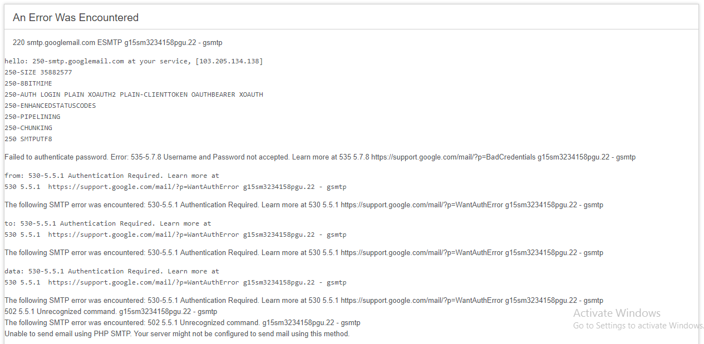Click the IP address 103.205.134.138

[x=229, y=61]
